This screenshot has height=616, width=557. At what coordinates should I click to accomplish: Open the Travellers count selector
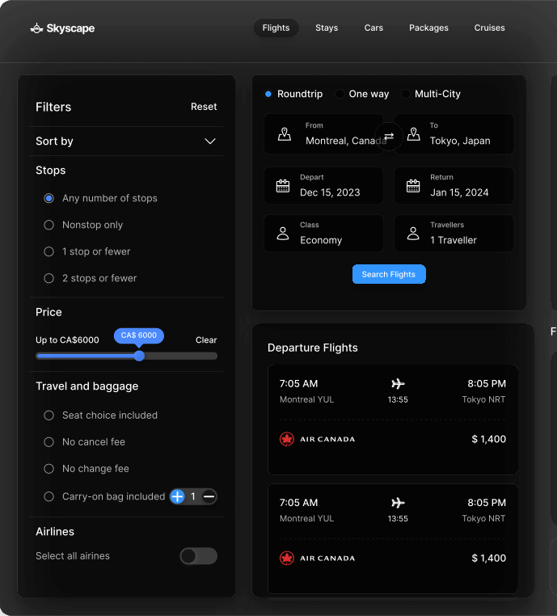pos(454,234)
